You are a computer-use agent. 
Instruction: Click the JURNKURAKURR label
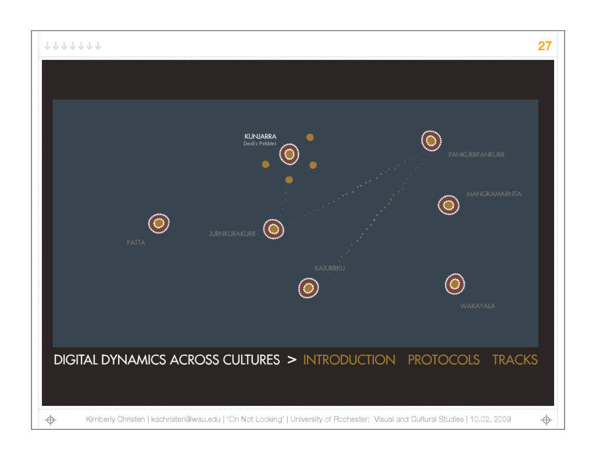232,234
